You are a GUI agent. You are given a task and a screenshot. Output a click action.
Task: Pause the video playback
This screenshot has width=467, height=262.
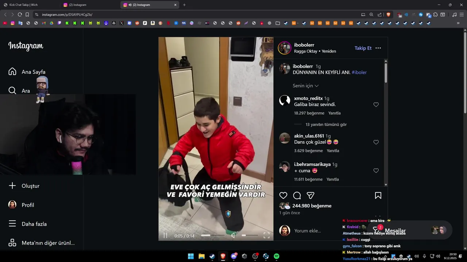165,235
